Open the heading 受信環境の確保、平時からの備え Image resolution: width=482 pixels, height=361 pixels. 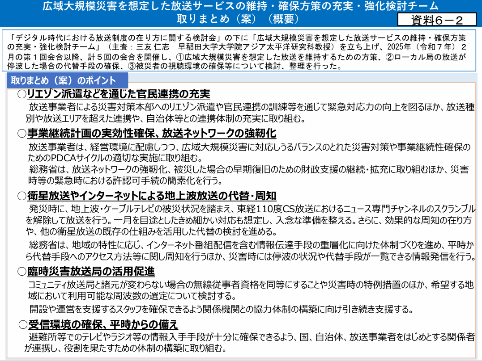coord(103,324)
